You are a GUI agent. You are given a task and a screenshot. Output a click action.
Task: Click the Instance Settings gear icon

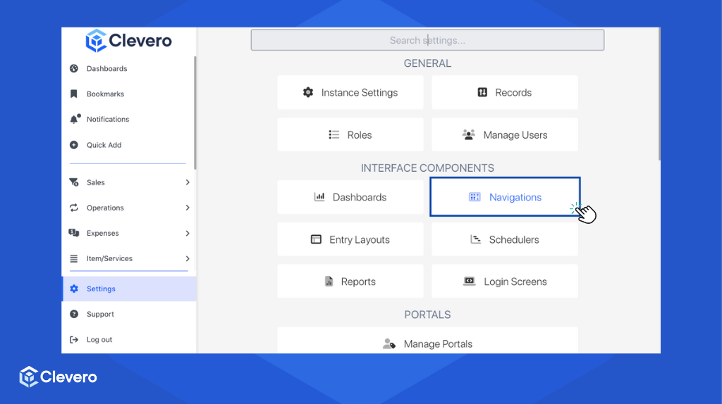[308, 92]
